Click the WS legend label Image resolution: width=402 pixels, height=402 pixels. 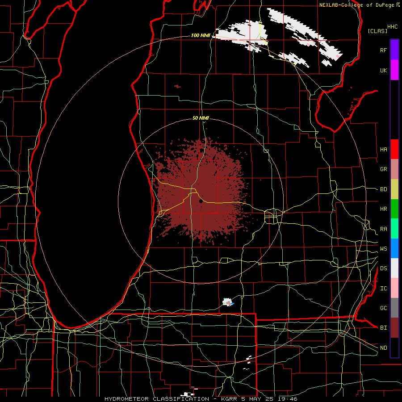tap(383, 248)
